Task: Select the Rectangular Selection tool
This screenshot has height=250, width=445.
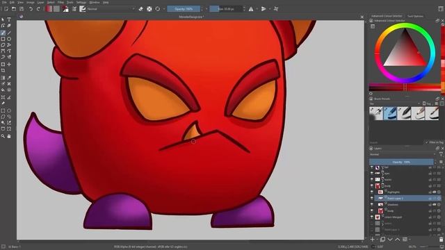Action: coord(3,110)
